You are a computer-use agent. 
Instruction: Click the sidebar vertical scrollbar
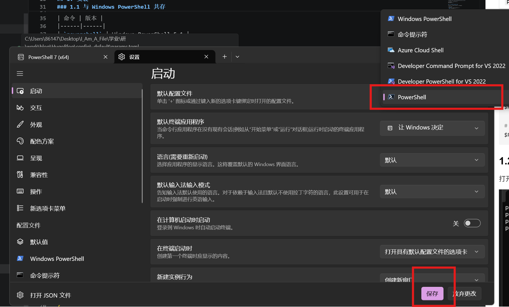(x=142, y=145)
